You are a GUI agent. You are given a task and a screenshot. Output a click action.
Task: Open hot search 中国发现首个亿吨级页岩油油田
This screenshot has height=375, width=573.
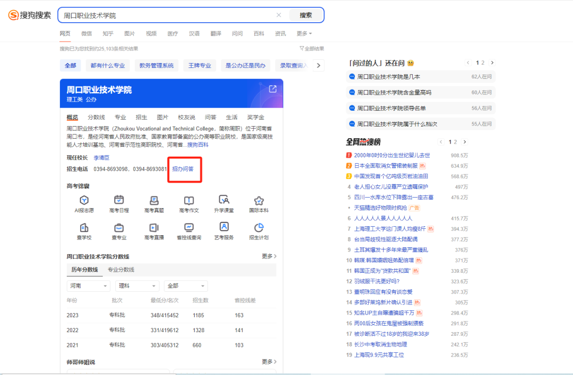tap(391, 176)
